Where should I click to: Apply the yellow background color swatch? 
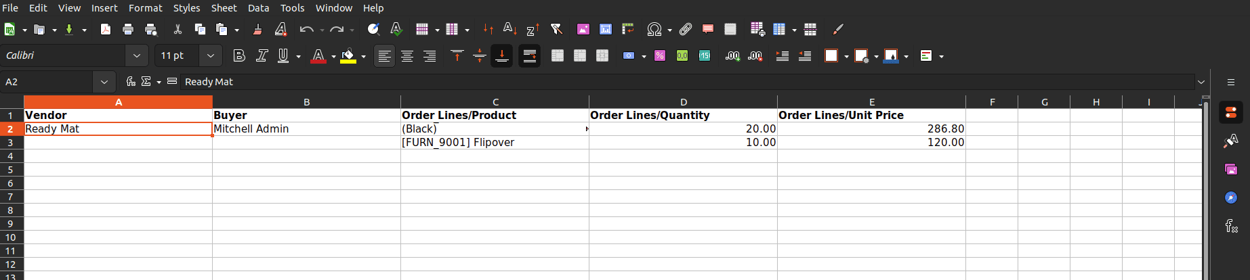(348, 55)
